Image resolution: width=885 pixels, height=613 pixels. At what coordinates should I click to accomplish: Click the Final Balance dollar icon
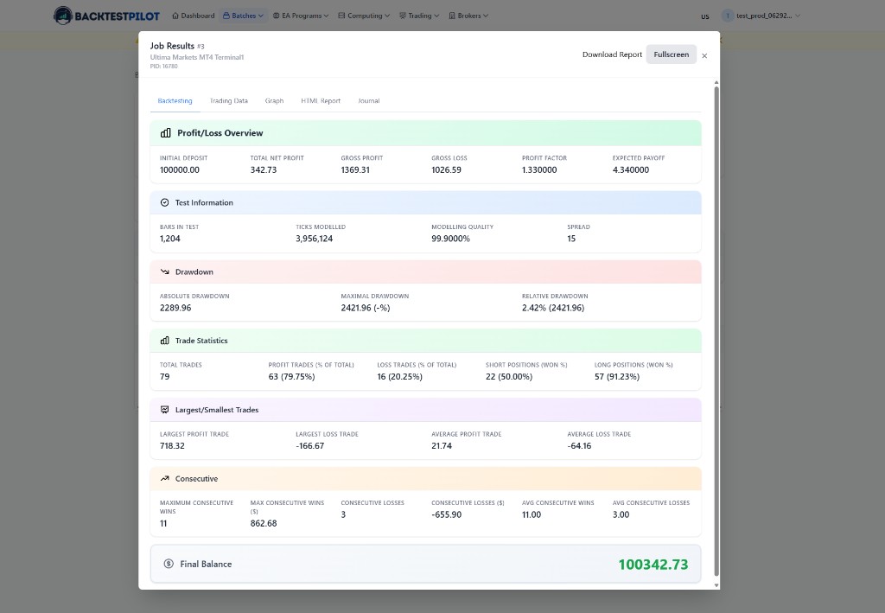tap(169, 564)
